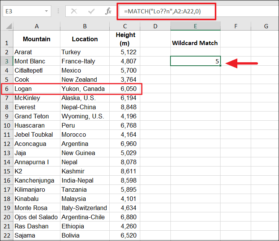Image resolution: width=279 pixels, height=241 pixels.
Task: Click the cell containing Jebel Toubkal
Action: coord(37,134)
